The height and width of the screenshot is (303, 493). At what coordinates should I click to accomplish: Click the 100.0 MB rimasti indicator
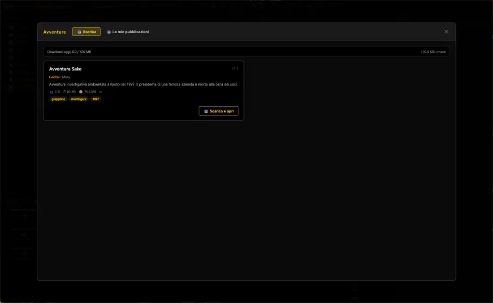tap(433, 52)
